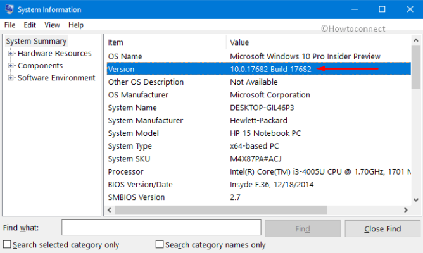Click the value Hewlett-Packard
The image size is (423, 253).
258,120
